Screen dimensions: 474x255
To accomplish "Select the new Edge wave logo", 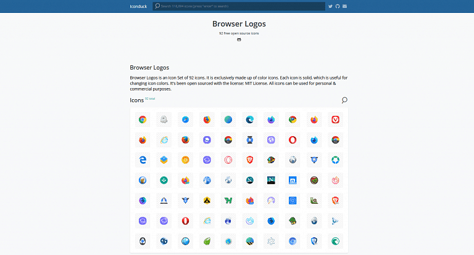I will click(x=250, y=120).
